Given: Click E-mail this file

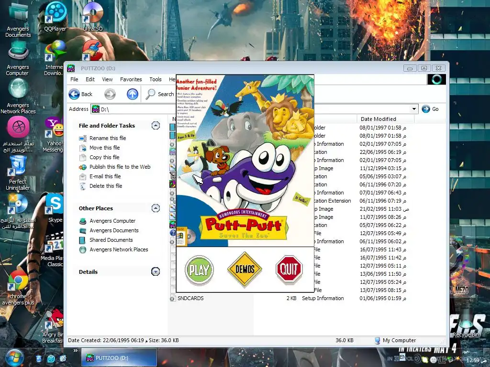Looking at the screenshot, I should click(105, 176).
